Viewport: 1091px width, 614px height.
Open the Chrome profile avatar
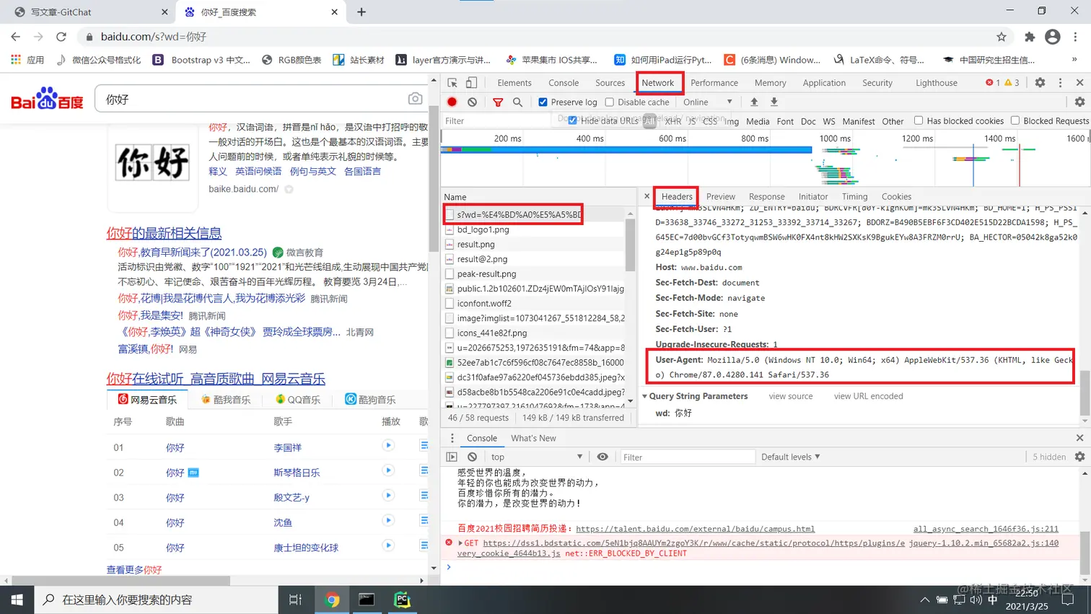coord(1052,37)
